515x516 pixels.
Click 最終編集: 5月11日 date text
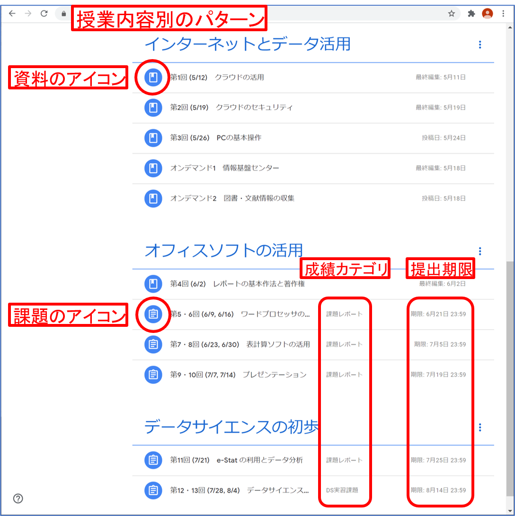[441, 78]
